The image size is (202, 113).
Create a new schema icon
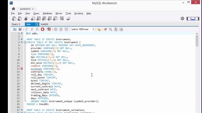pyautogui.click(x=33, y=19)
